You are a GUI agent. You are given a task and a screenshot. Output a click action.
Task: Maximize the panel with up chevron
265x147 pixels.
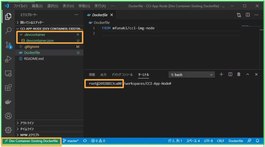coord(248,74)
